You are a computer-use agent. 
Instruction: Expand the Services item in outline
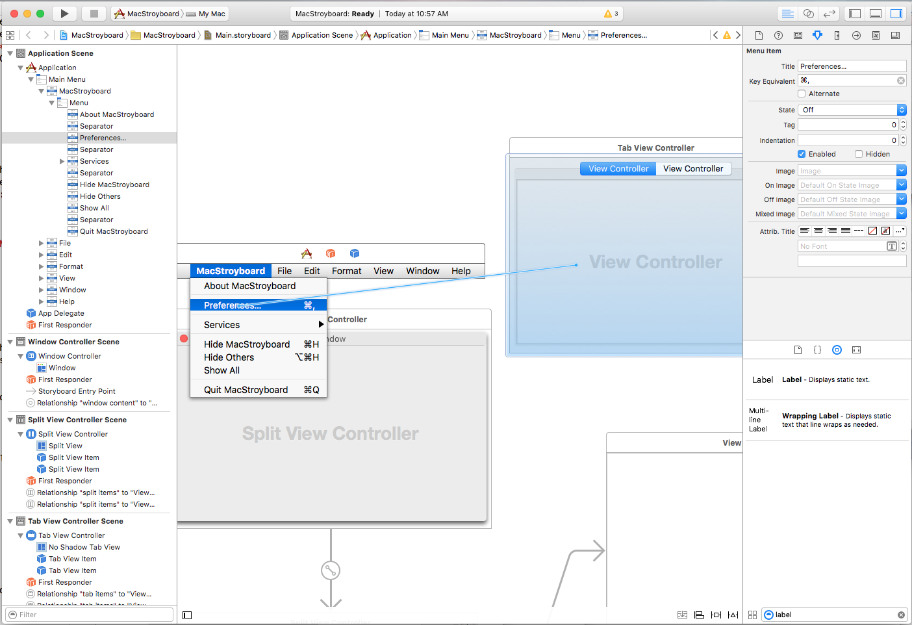click(62, 161)
